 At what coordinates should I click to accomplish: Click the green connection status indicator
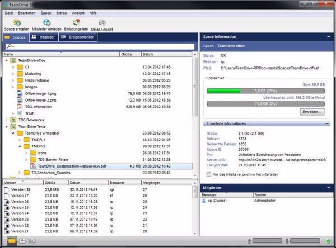[x=328, y=241]
